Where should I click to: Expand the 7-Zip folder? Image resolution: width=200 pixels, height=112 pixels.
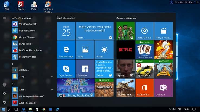click(x=52, y=77)
